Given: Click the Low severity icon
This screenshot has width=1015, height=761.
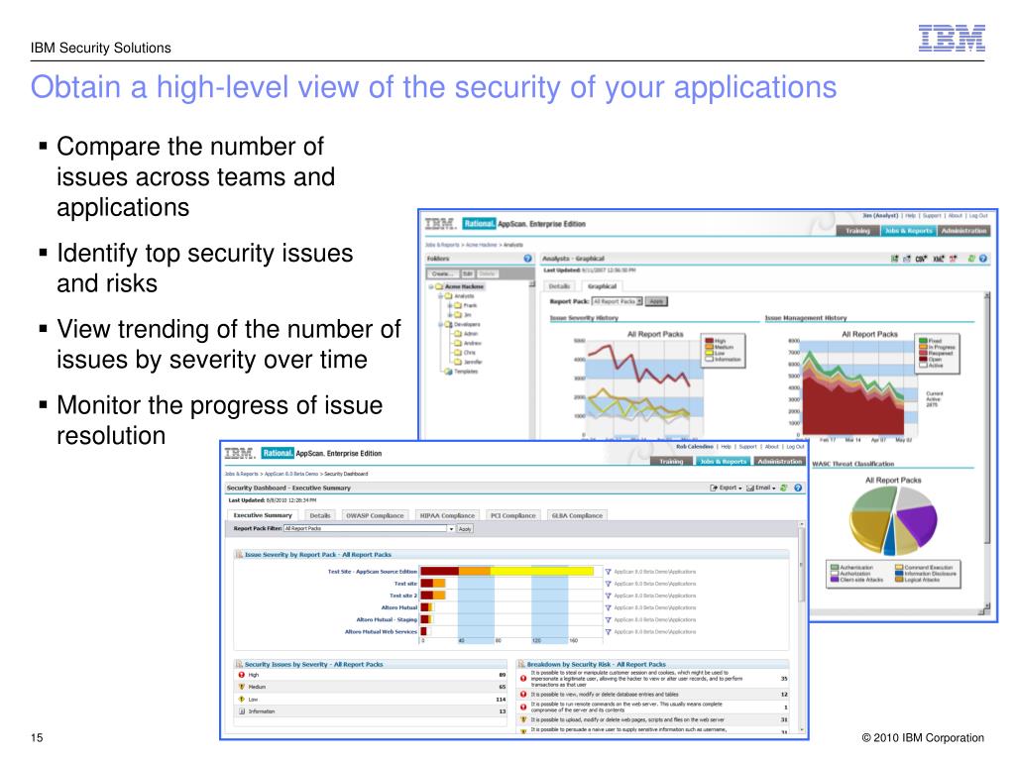Looking at the screenshot, I should coord(242,700).
